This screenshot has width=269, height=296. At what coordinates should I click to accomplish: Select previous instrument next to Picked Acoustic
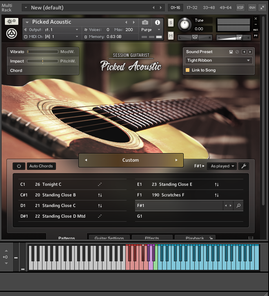[x=126, y=22]
